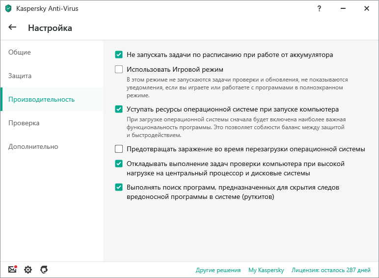Toggle 'Уступать ресурсы операционной системе' checkbox
This screenshot has width=379, height=278.
coord(119,109)
